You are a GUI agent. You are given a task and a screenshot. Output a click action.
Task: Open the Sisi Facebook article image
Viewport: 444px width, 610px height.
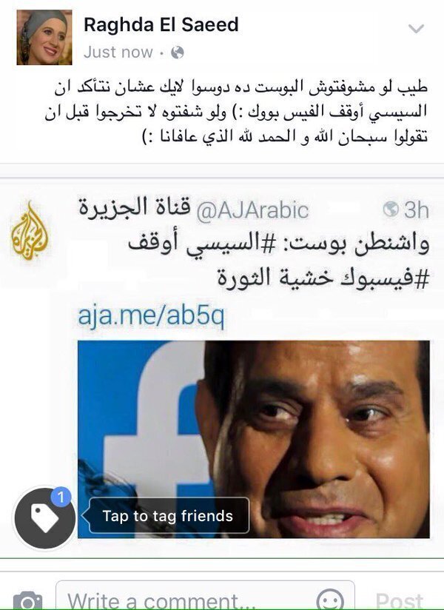[254, 439]
